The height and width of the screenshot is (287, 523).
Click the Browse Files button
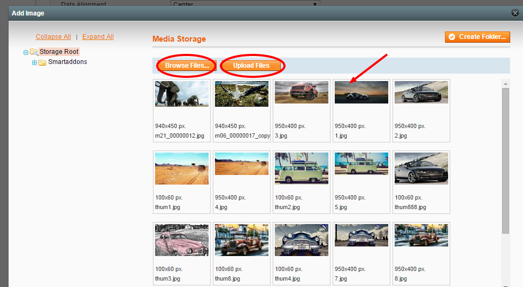click(187, 66)
